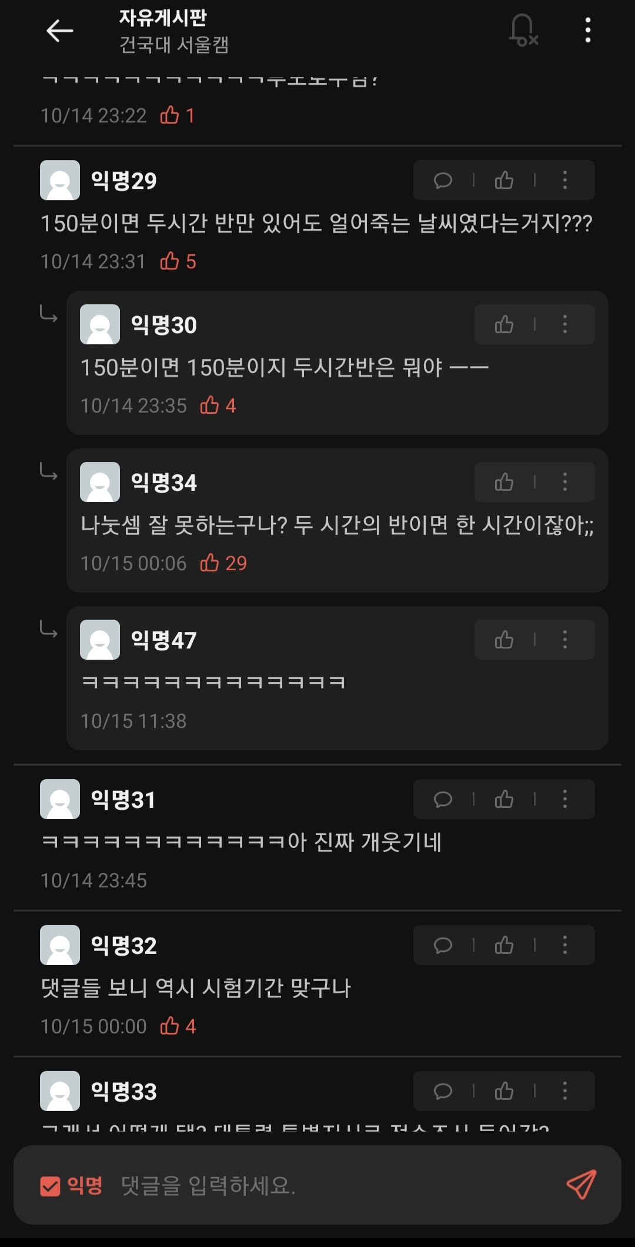The image size is (635, 1247).
Task: Toggle the muted notification bell icon
Action: coord(523,31)
